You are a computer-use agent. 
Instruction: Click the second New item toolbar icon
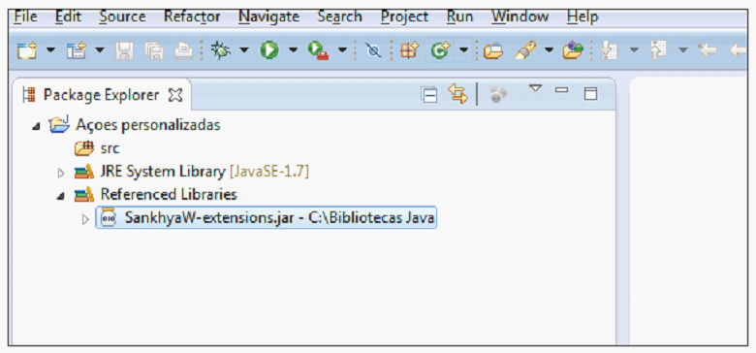click(x=76, y=50)
